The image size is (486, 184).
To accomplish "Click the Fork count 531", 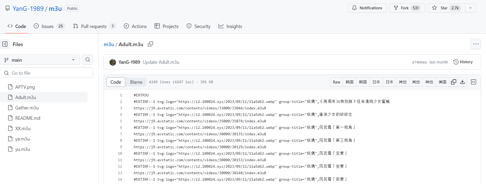I will coord(416,8).
